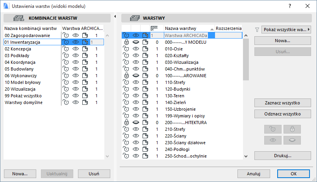Click solid icon of 240-Podłogi layer
This screenshot has width=317, height=182.
click(x=145, y=149)
